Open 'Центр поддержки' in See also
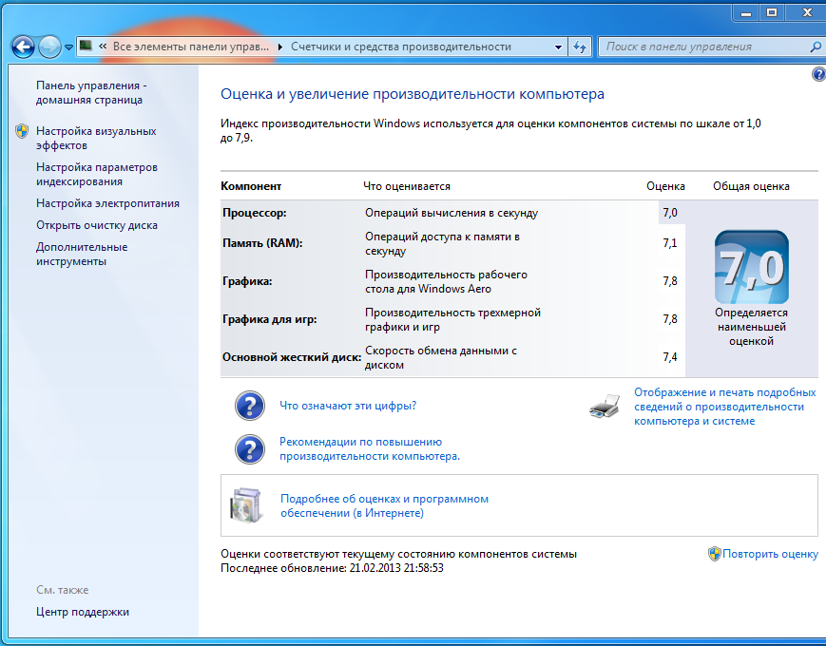This screenshot has height=646, width=826. tap(82, 612)
